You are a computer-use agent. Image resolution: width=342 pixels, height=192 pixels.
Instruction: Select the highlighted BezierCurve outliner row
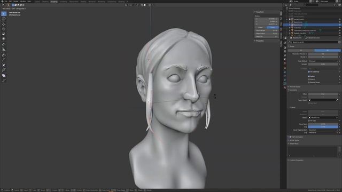pyautogui.click(x=312, y=25)
